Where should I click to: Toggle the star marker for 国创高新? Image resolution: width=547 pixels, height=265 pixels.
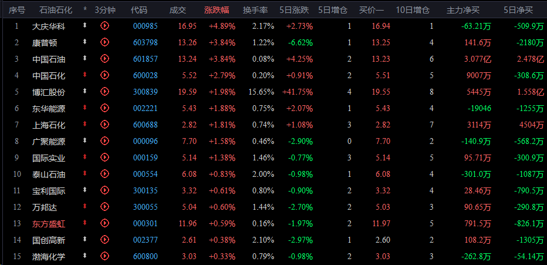(85, 239)
